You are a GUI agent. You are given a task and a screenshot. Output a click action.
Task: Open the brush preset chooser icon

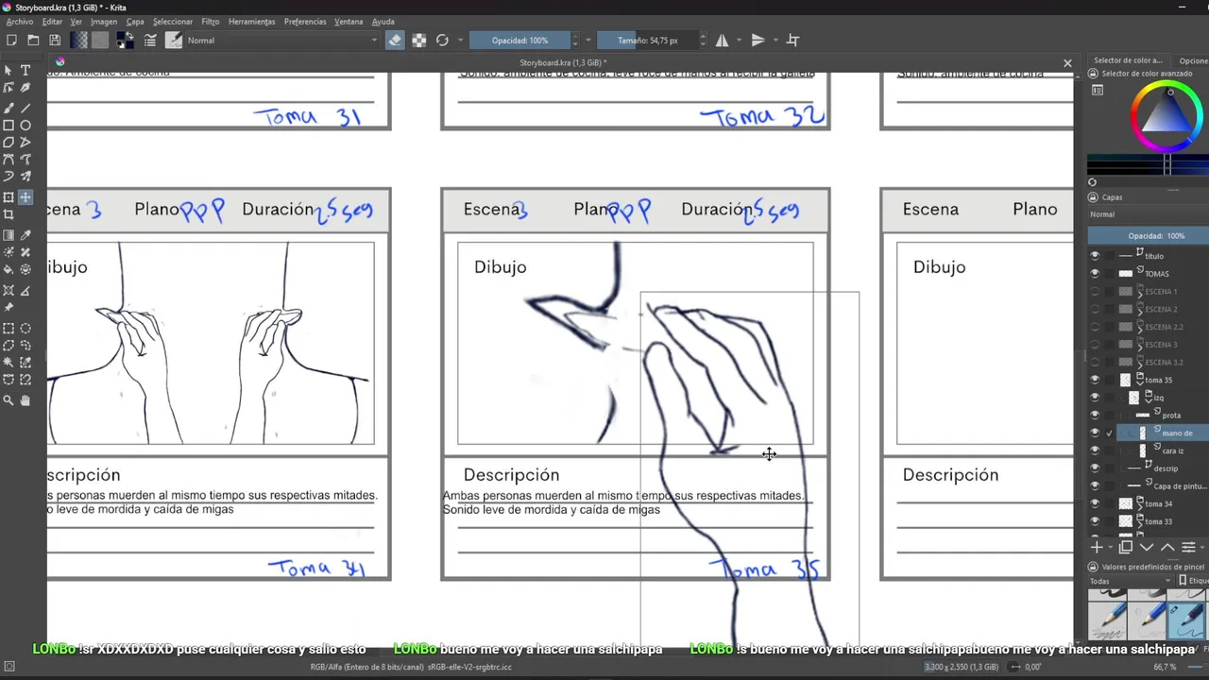click(174, 41)
